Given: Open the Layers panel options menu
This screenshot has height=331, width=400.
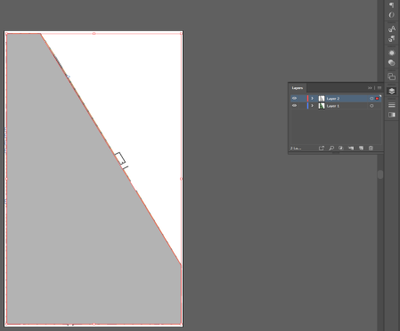Looking at the screenshot, I should click(380, 88).
